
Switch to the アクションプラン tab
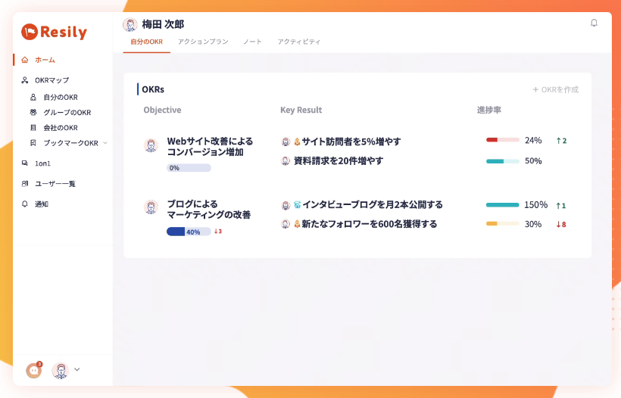(x=203, y=42)
